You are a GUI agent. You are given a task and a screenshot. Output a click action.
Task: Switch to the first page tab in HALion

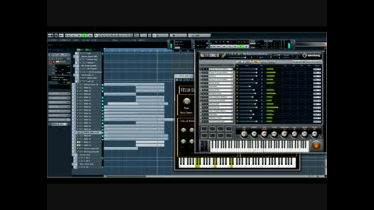tap(239, 62)
